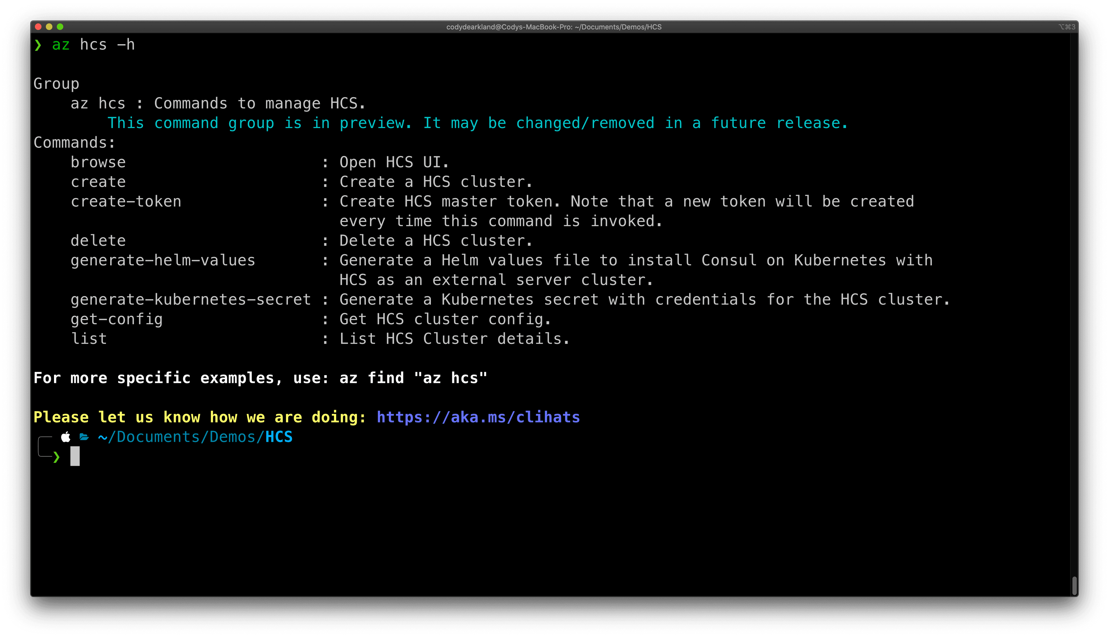Click the block cursor at the prompt
The image size is (1109, 637).
pyautogui.click(x=75, y=456)
